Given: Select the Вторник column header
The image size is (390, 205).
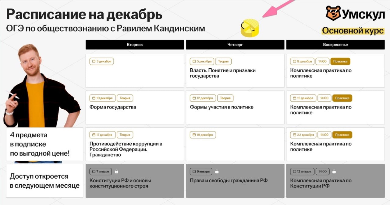Looking at the screenshot, I should coord(135,45).
